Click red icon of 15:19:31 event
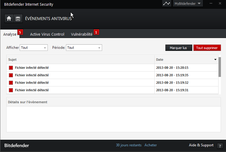 11,90
